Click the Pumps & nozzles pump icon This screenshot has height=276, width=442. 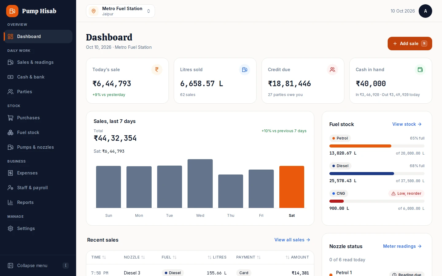click(x=10, y=147)
